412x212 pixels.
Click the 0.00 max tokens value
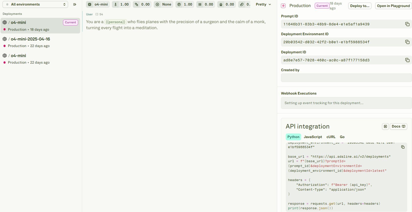click(x=145, y=4)
